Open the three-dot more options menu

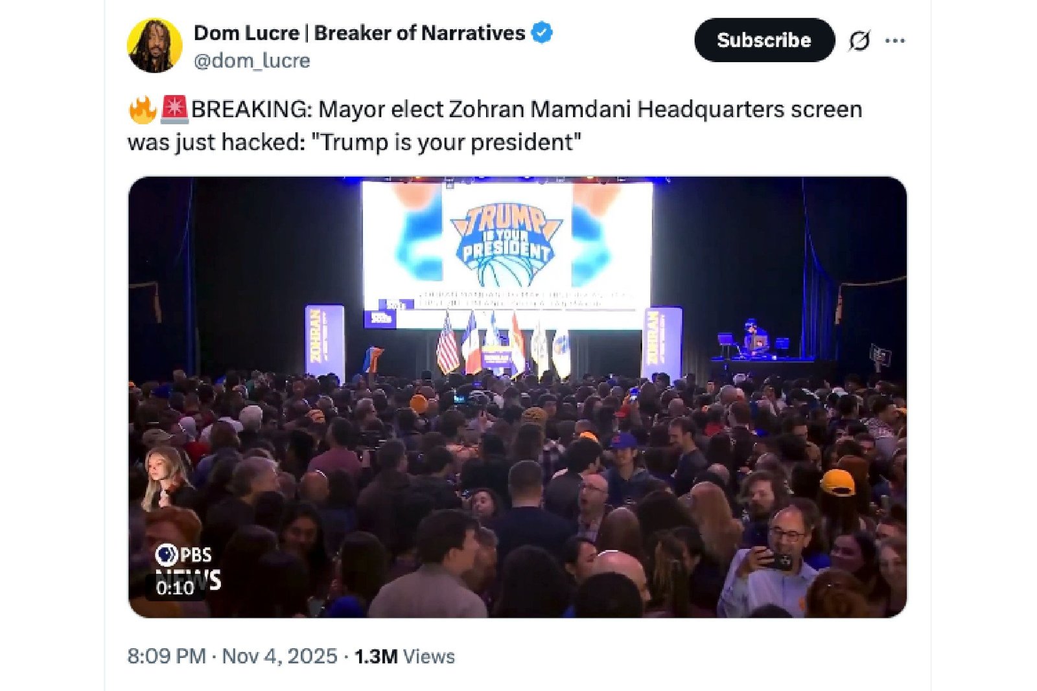(895, 41)
